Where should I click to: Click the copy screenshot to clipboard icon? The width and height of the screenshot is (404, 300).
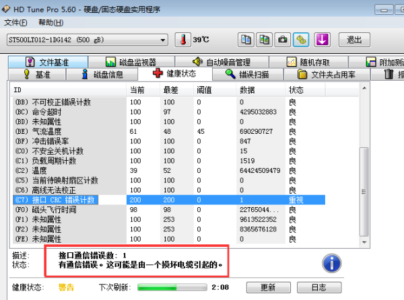[x=264, y=40]
